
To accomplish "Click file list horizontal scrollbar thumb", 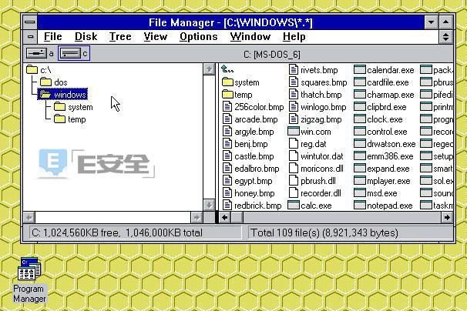I will 237,218.
